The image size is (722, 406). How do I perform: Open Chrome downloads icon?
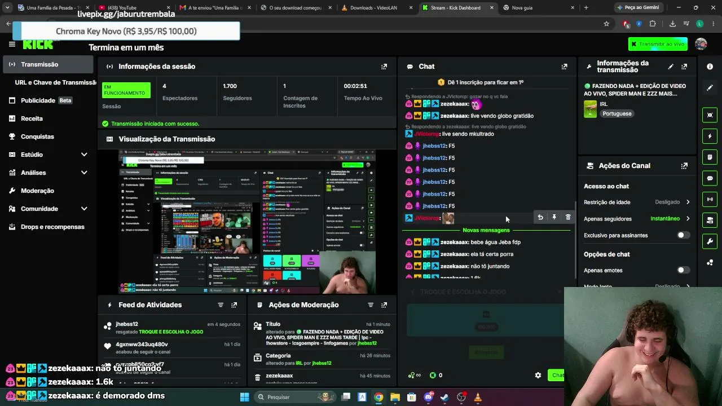click(x=672, y=24)
